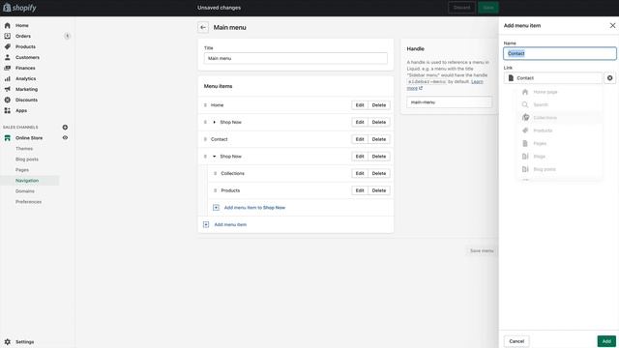Click the Marketing megaphone icon

7,89
